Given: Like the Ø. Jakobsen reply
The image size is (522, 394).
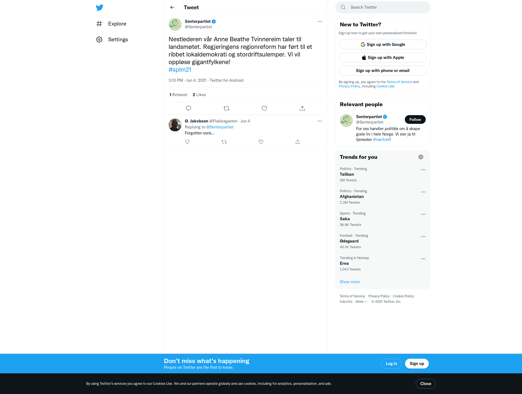Looking at the screenshot, I should point(261,142).
